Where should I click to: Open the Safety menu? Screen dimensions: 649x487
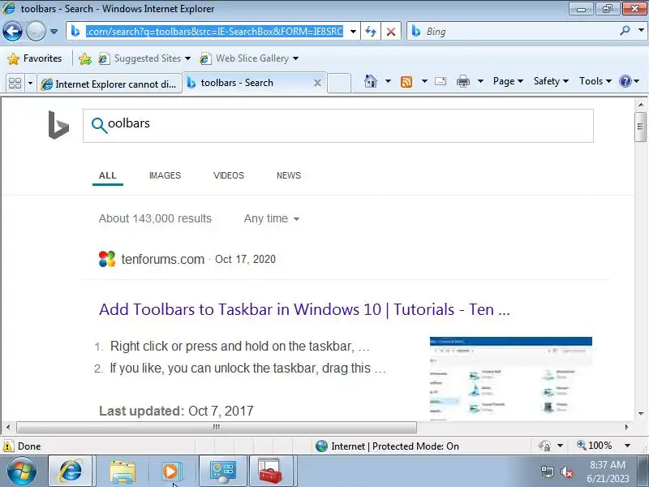551,81
